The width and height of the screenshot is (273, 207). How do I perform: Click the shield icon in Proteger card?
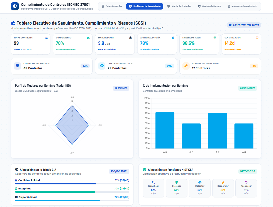(x=177, y=182)
